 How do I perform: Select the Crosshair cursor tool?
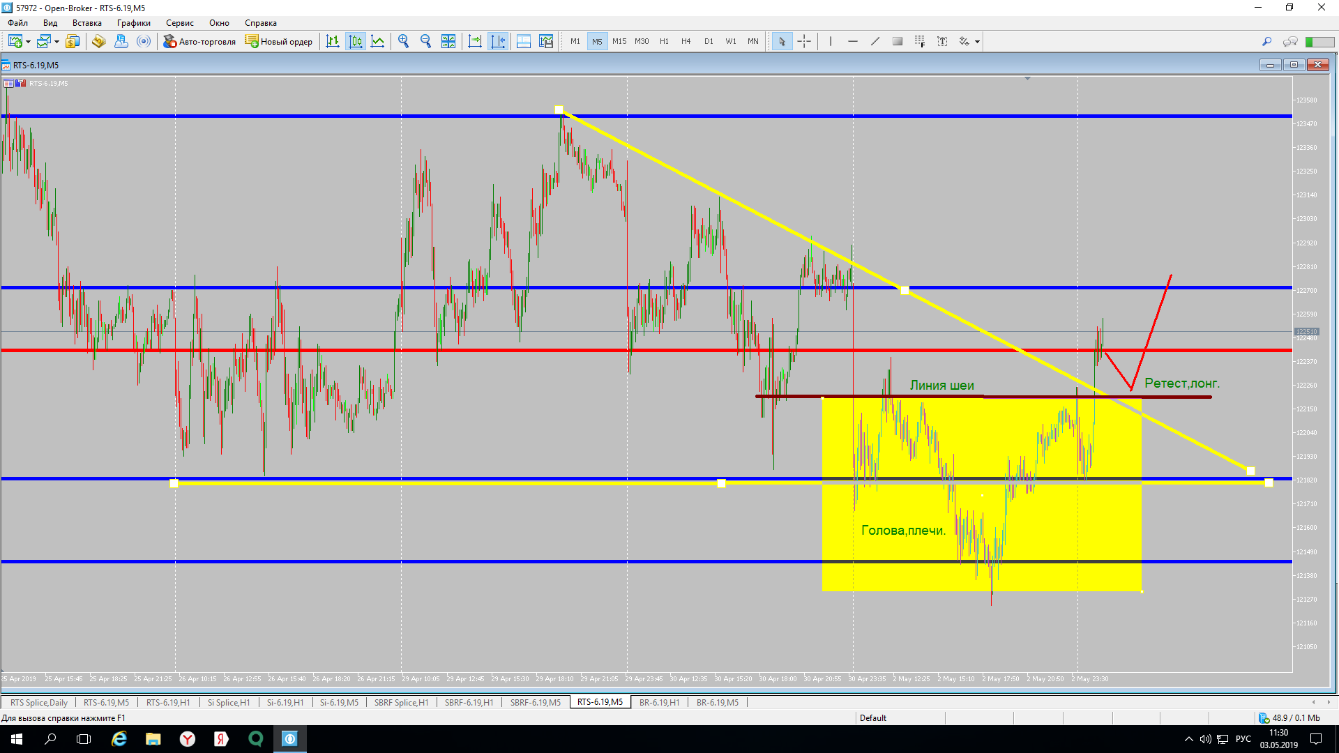[x=804, y=42]
